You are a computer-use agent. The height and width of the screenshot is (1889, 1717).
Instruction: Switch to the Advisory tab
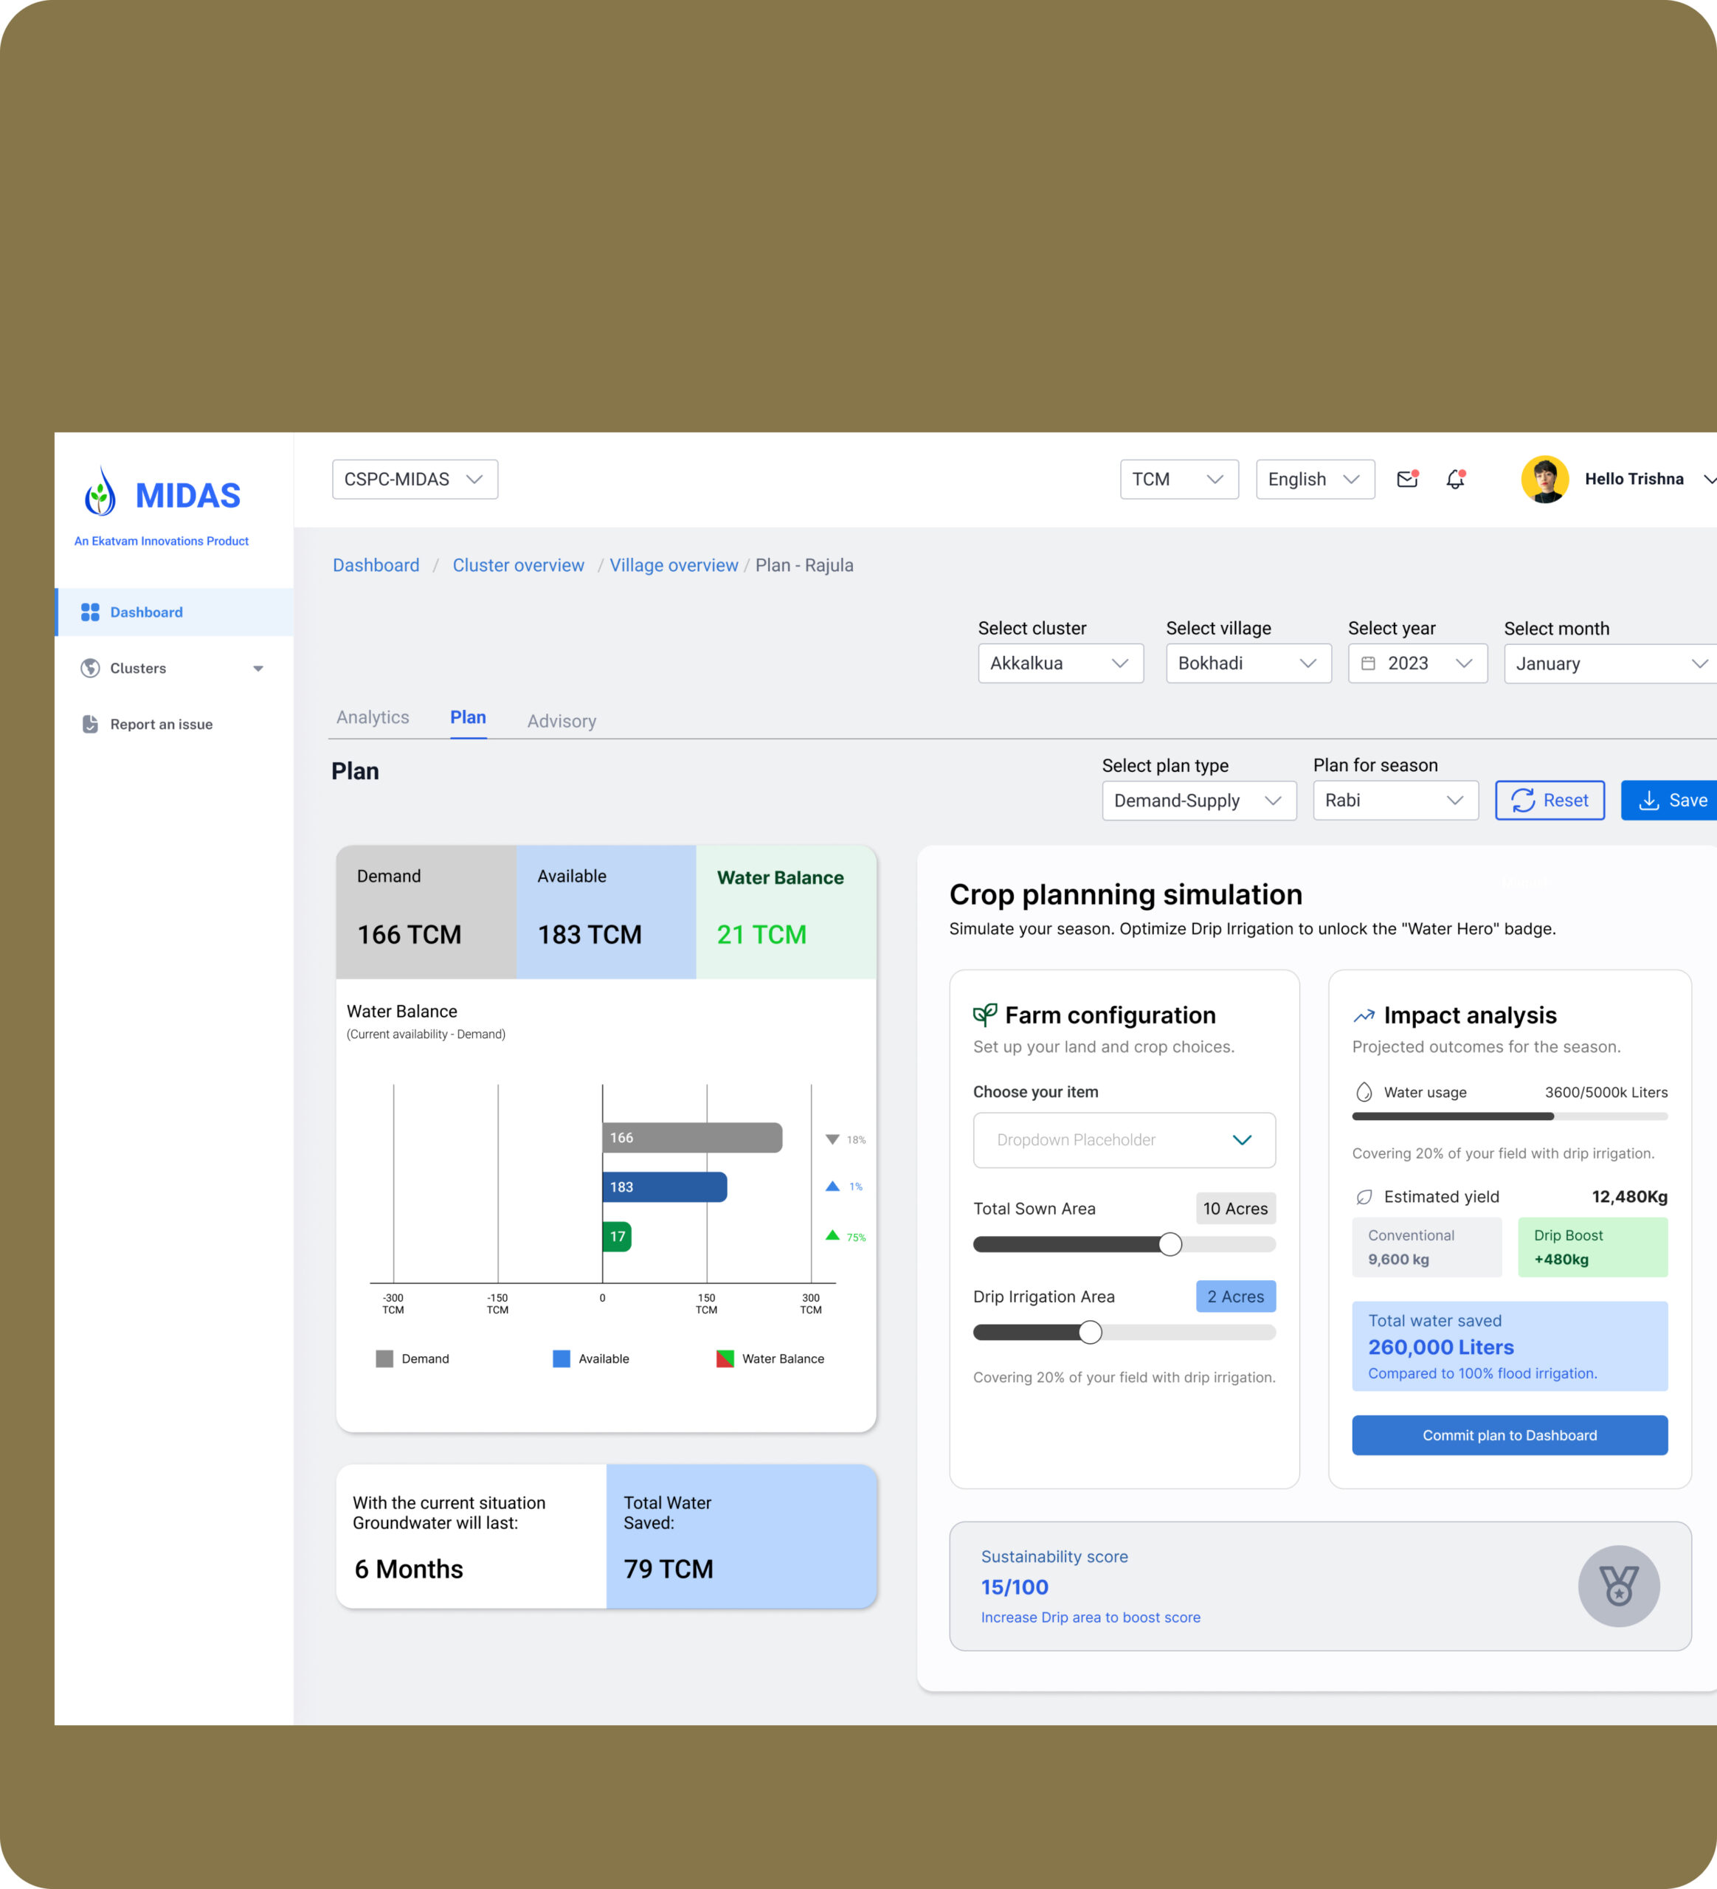(x=561, y=721)
